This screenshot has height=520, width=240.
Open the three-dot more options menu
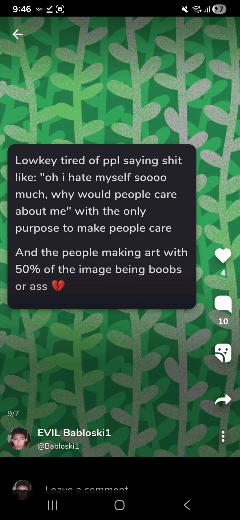[x=223, y=436]
